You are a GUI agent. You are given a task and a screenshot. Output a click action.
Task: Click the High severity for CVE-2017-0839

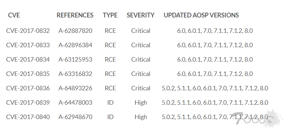pyautogui.click(x=141, y=103)
